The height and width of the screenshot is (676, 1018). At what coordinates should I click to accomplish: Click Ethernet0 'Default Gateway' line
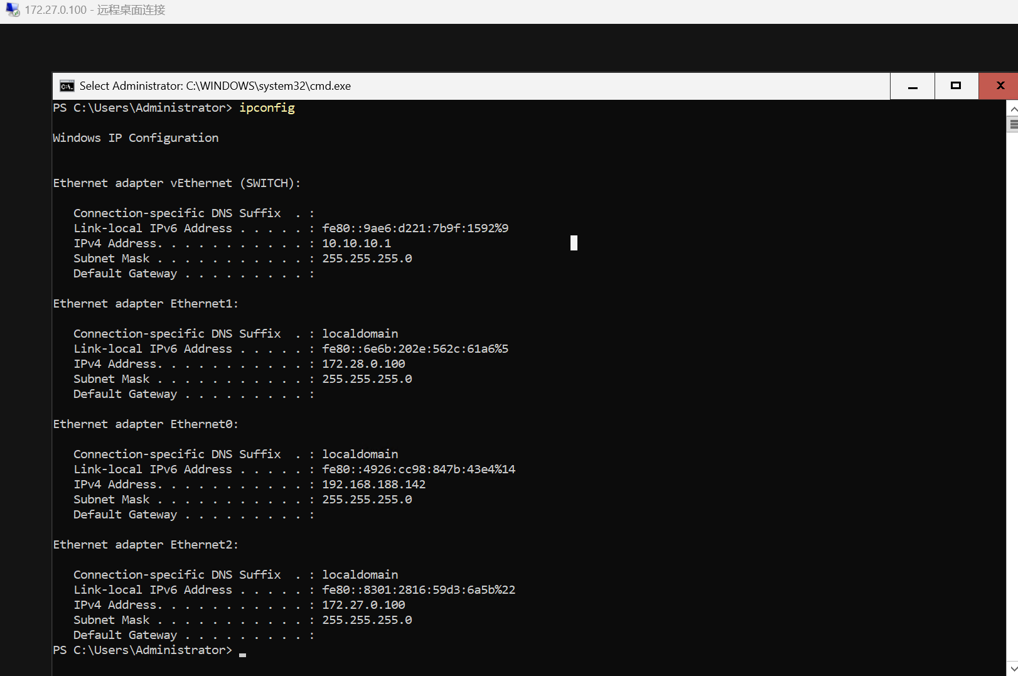(194, 514)
